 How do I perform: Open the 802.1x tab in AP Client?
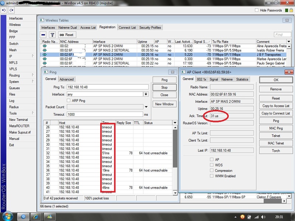(201, 79)
